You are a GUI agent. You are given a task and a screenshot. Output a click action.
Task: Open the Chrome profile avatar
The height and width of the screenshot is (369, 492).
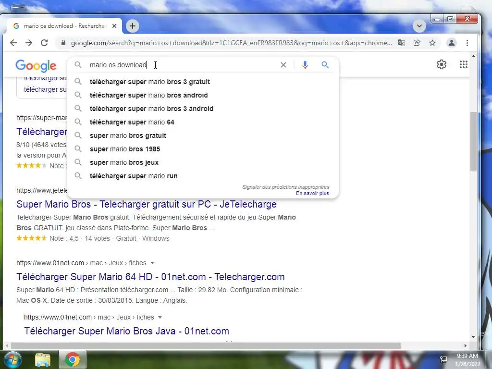click(452, 43)
